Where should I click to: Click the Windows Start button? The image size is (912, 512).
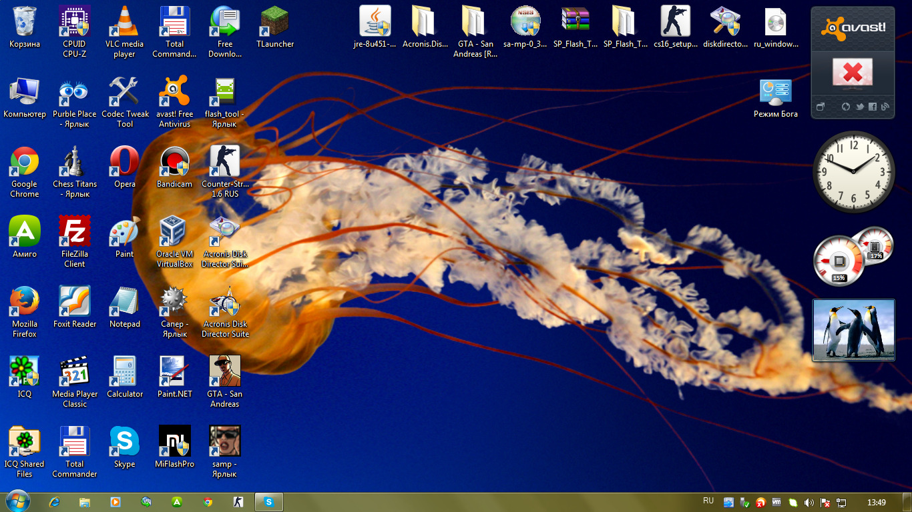click(x=18, y=501)
